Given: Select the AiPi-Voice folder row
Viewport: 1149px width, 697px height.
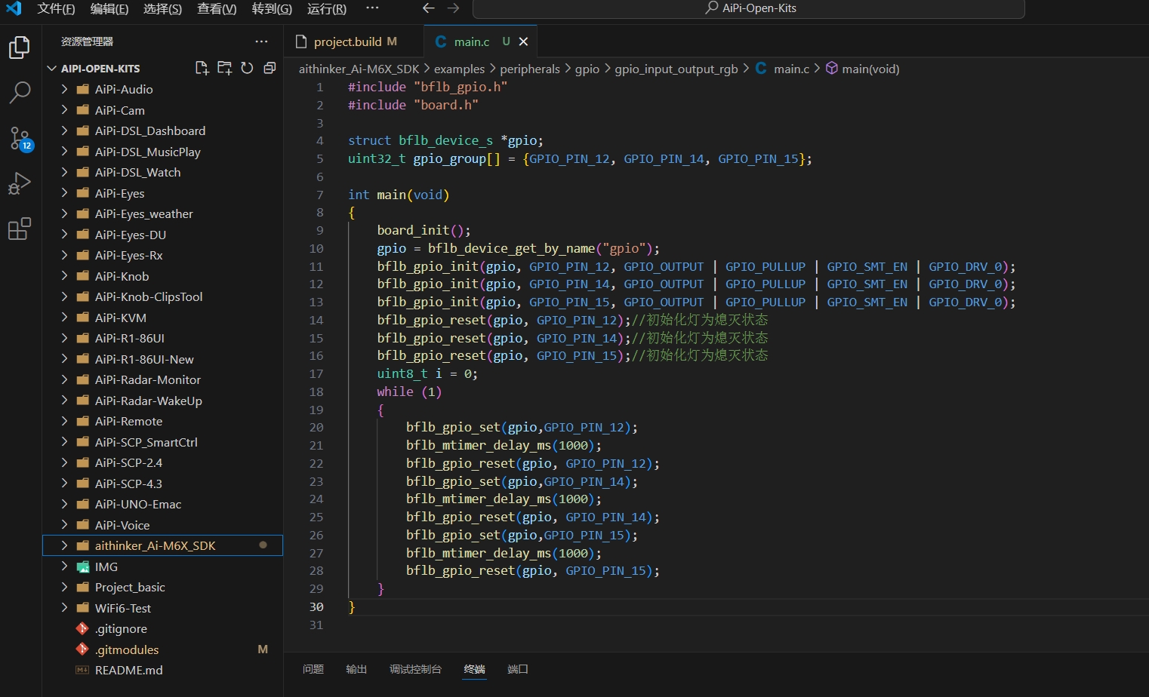Looking at the screenshot, I should click(162, 525).
